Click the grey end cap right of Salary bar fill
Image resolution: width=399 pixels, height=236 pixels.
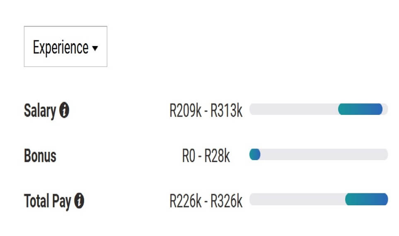385,109
